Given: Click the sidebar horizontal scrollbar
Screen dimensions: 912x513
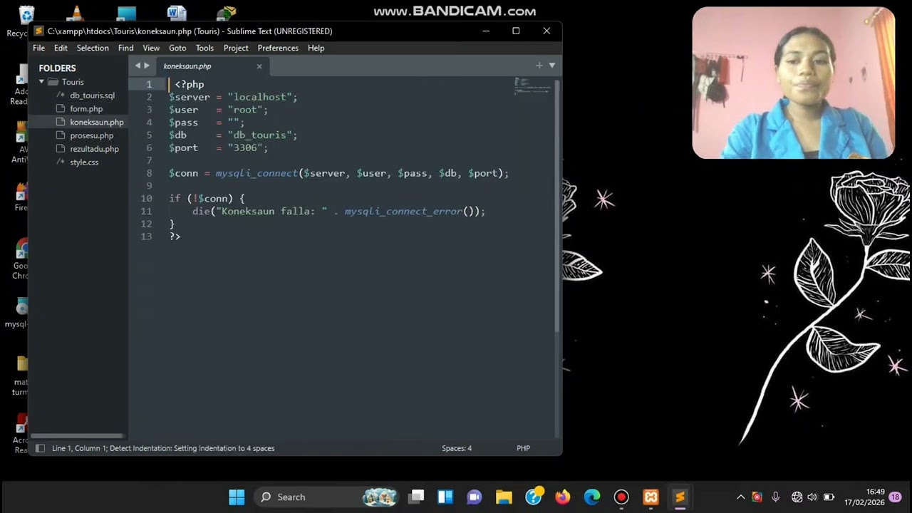Looking at the screenshot, I should pyautogui.click(x=77, y=435).
